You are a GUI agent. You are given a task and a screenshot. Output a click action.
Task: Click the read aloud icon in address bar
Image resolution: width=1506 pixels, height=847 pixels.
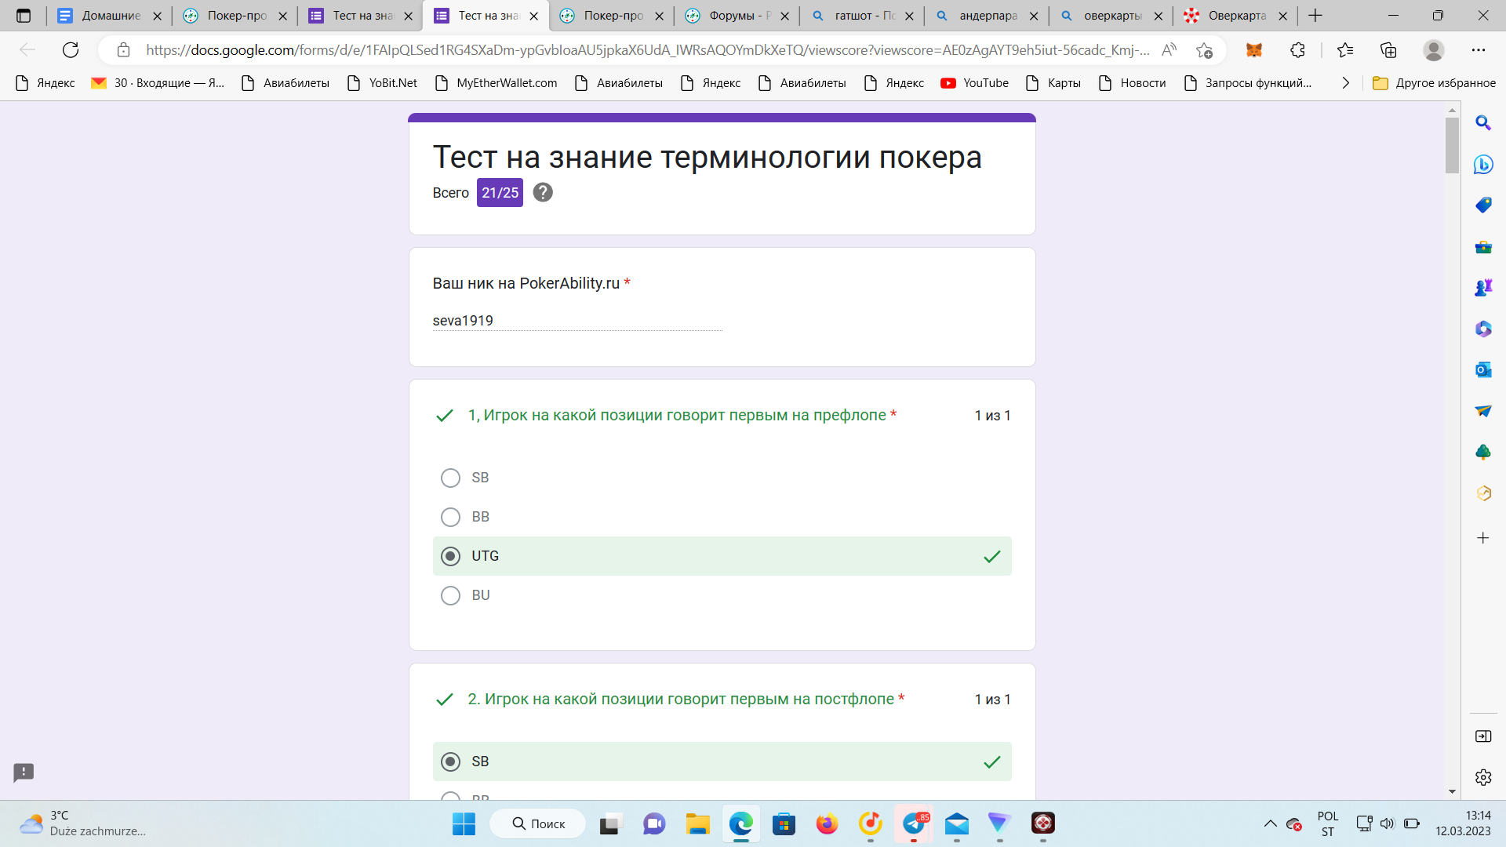pos(1169,50)
